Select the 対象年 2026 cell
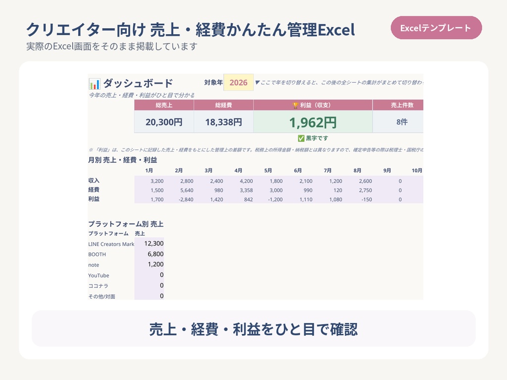 238,83
